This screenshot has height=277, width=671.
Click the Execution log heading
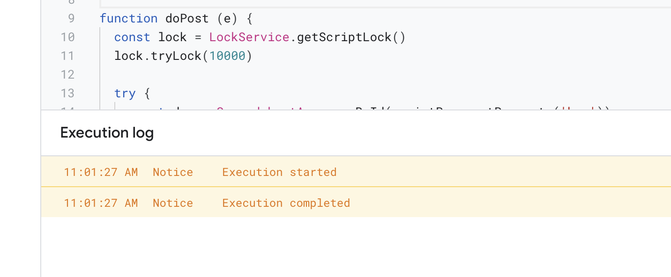(x=107, y=133)
